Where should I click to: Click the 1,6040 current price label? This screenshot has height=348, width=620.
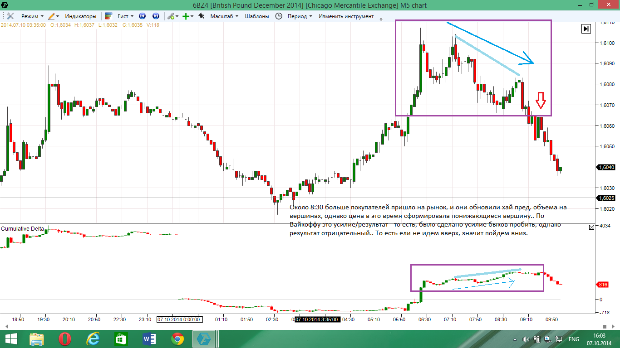607,167
